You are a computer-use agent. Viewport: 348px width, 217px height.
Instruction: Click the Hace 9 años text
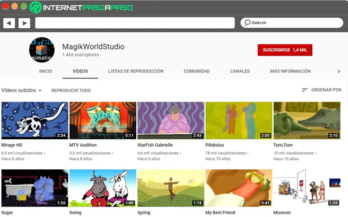click(x=149, y=159)
